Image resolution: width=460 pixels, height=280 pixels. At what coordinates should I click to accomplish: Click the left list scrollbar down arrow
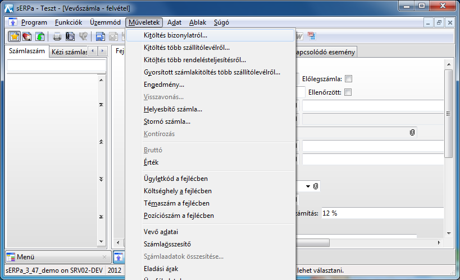[101, 242]
